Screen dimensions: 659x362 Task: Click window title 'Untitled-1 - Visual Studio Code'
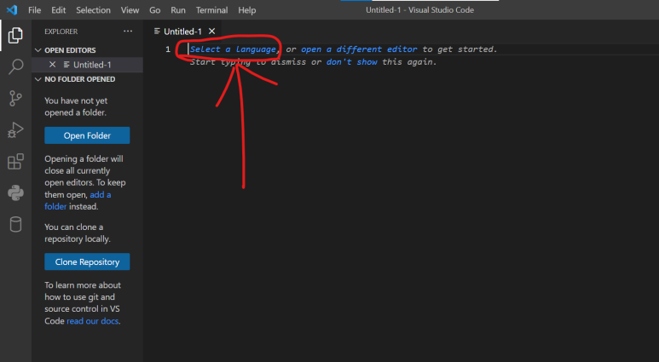point(419,10)
